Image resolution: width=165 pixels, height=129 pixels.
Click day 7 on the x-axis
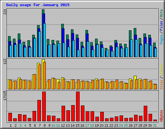[x=40, y=125]
